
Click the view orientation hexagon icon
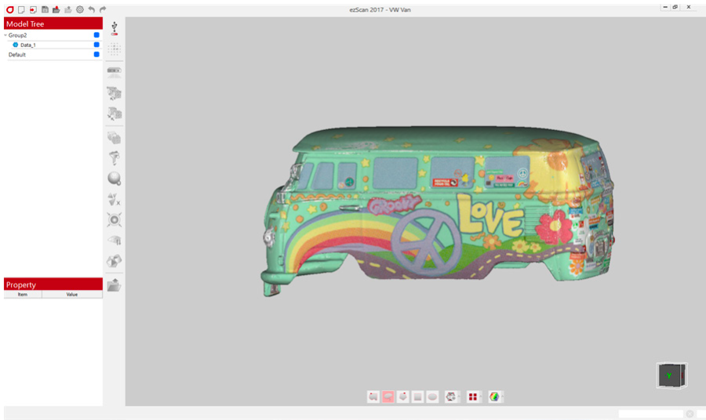pyautogui.click(x=450, y=396)
